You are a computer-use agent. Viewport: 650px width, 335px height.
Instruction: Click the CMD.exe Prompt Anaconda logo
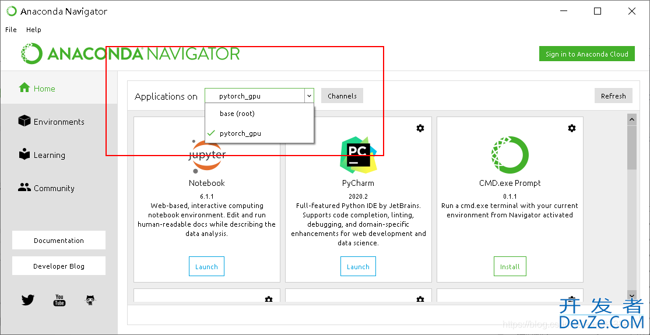[x=510, y=155]
